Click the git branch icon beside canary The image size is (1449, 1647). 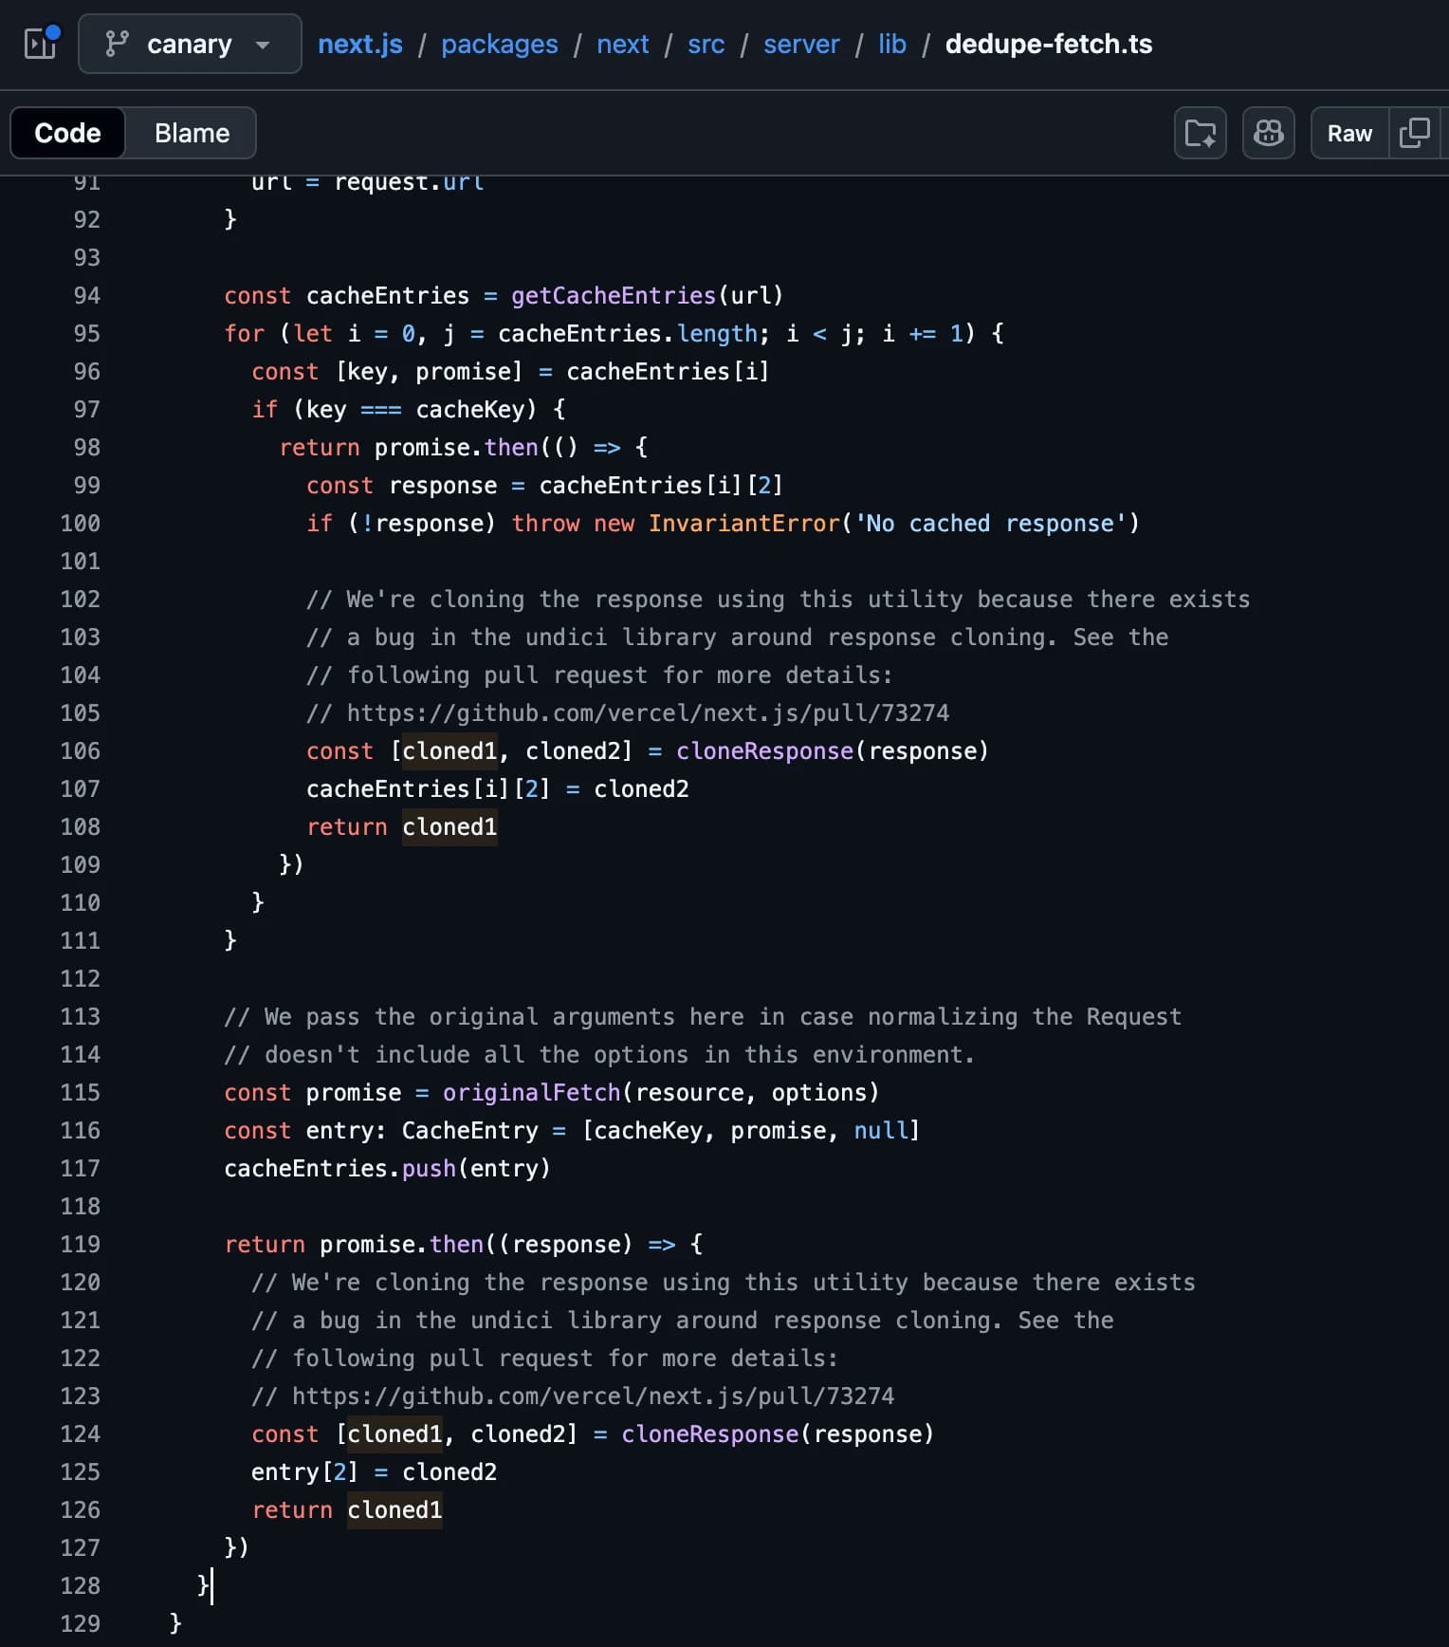(117, 44)
